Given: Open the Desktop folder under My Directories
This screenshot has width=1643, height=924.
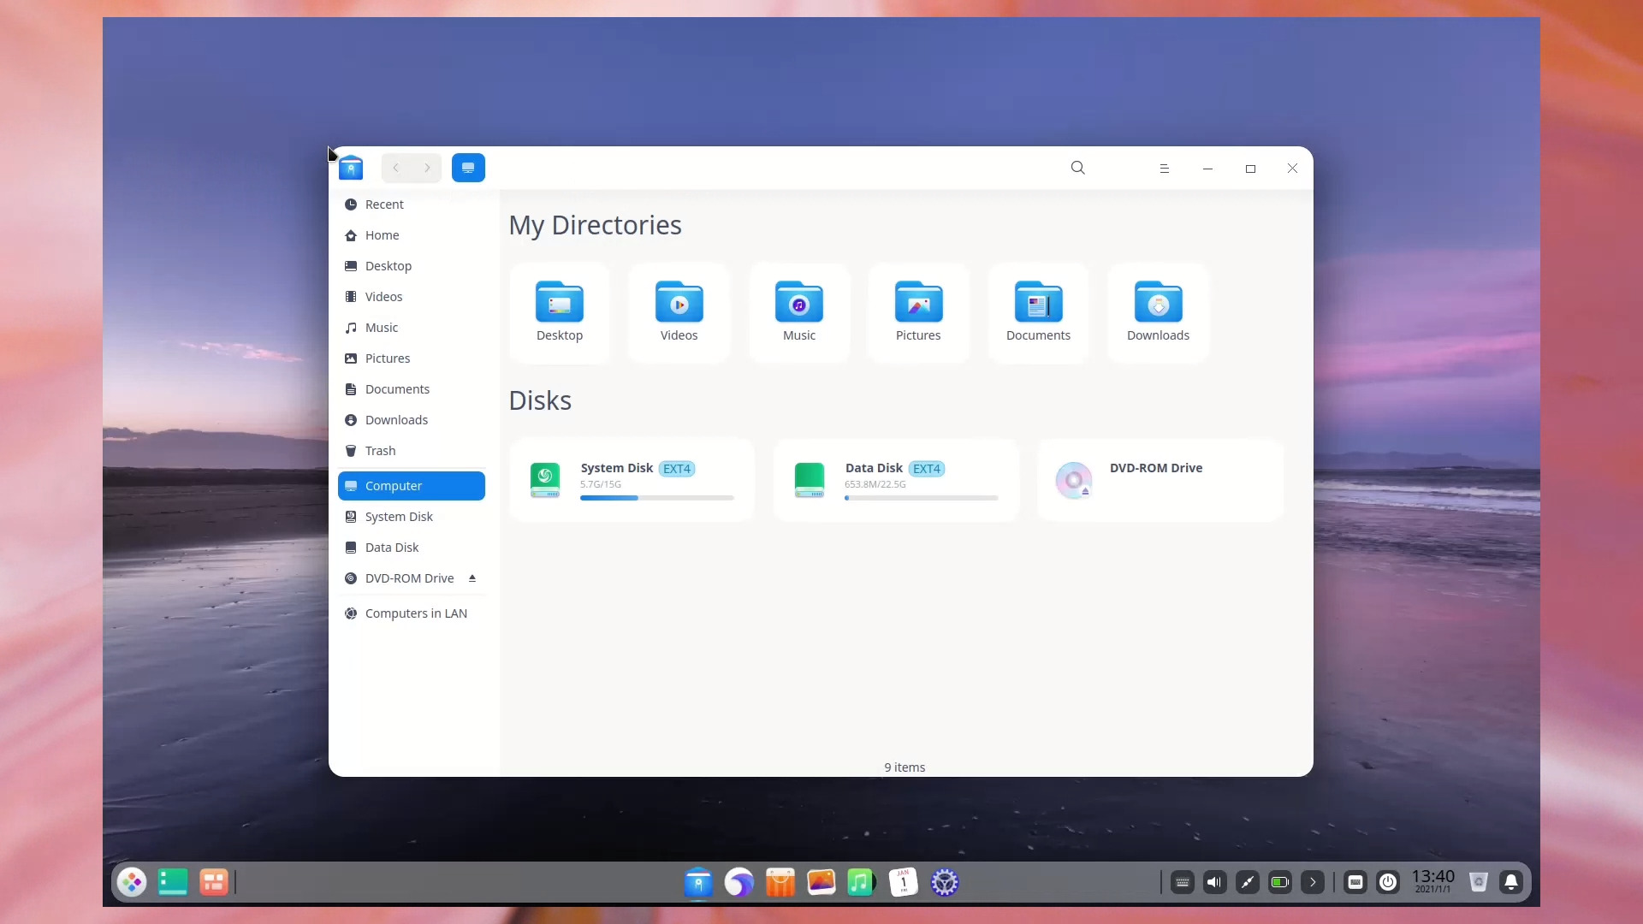Looking at the screenshot, I should click(559, 312).
